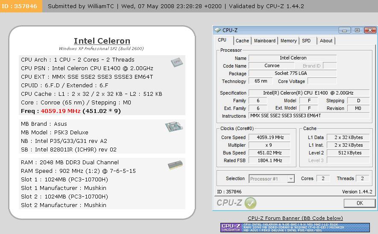
Task: Click the Intel Celeron heading link
Action: [x=102, y=41]
